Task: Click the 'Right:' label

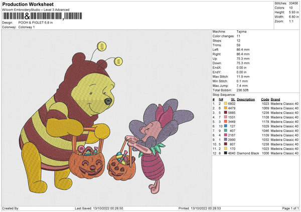Action: tap(217, 54)
